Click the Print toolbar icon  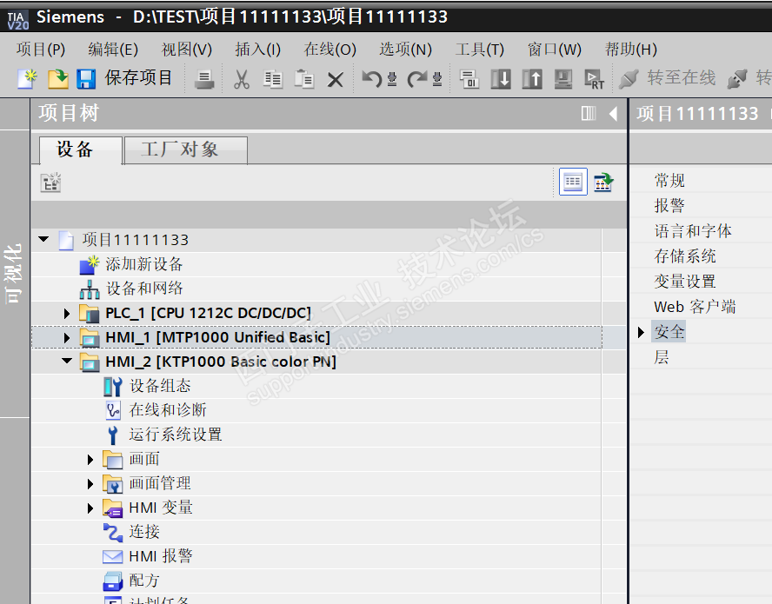[x=203, y=79]
